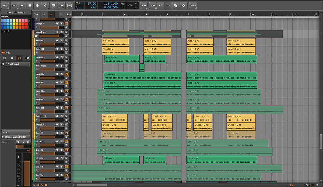Viewport: 323px width, 187px height.
Task: Toggle the orange active power button
Action: (3, 53)
